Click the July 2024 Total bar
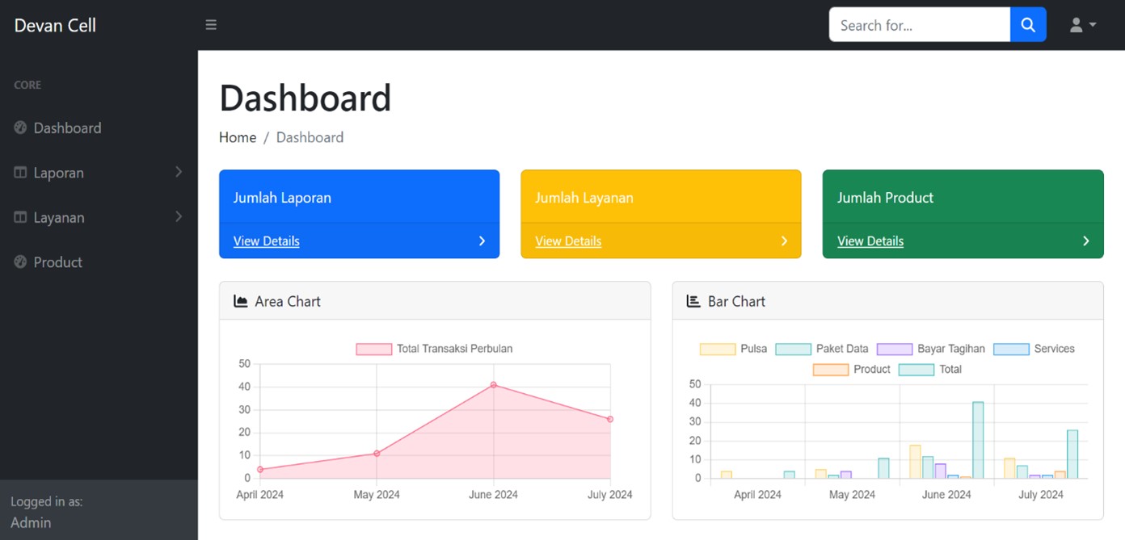The width and height of the screenshot is (1125, 540). [1072, 454]
